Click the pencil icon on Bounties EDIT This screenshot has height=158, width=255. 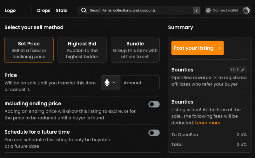point(243,70)
